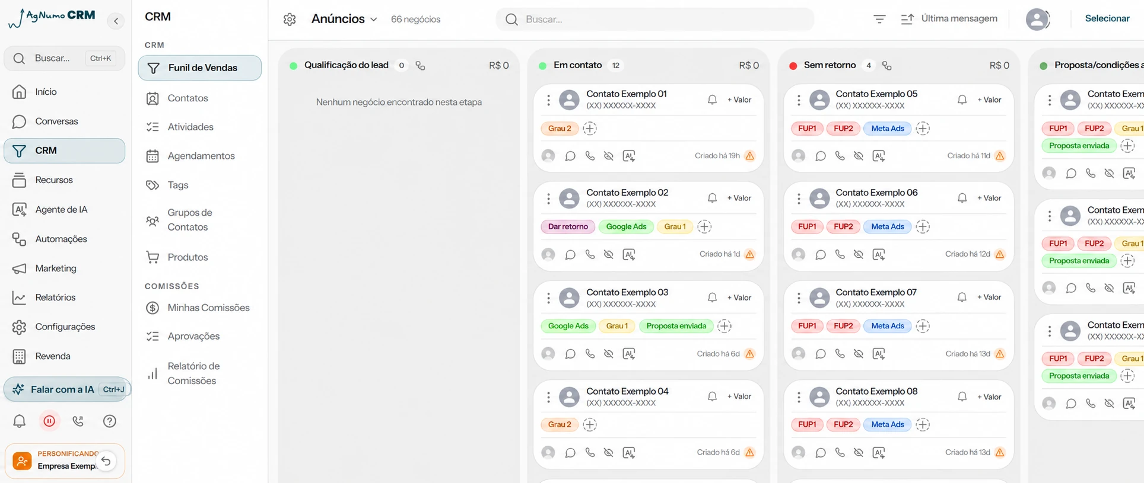Click the Grau 2 tag on Contato Exemplo 01
Viewport: 1144px width, 483px height.
[560, 129]
